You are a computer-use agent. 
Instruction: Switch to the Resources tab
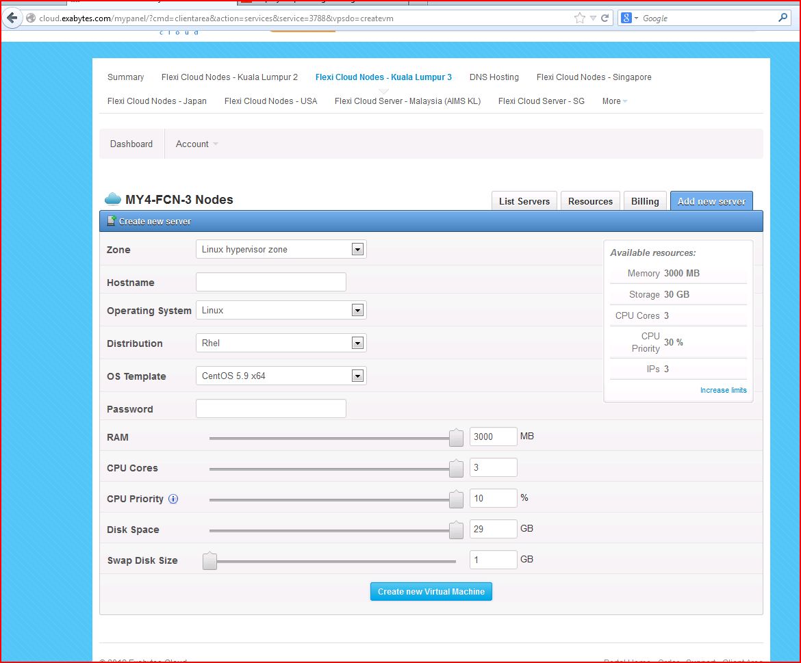[590, 201]
